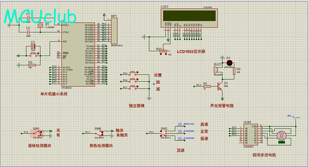
Task: Select the SW1(142) high speed pulse generator
Action: pos(180,124)
